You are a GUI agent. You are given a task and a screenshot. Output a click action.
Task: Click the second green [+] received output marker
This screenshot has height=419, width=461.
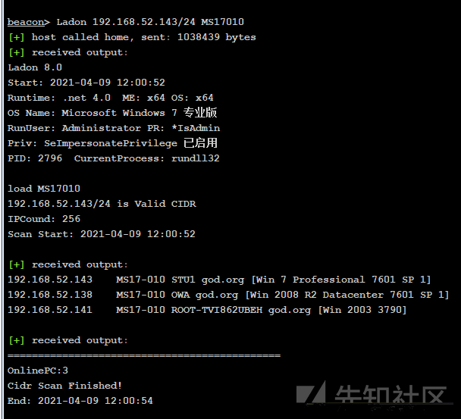tap(17, 264)
